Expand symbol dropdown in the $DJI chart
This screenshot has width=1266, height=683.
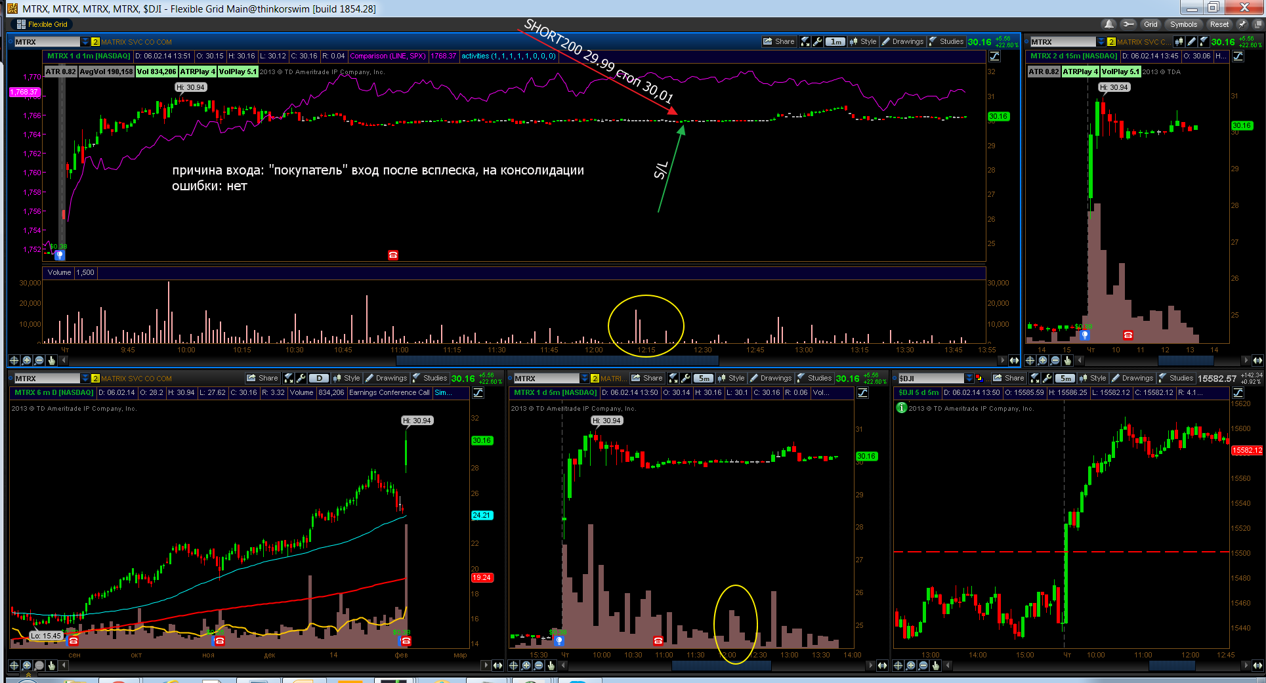click(x=969, y=378)
